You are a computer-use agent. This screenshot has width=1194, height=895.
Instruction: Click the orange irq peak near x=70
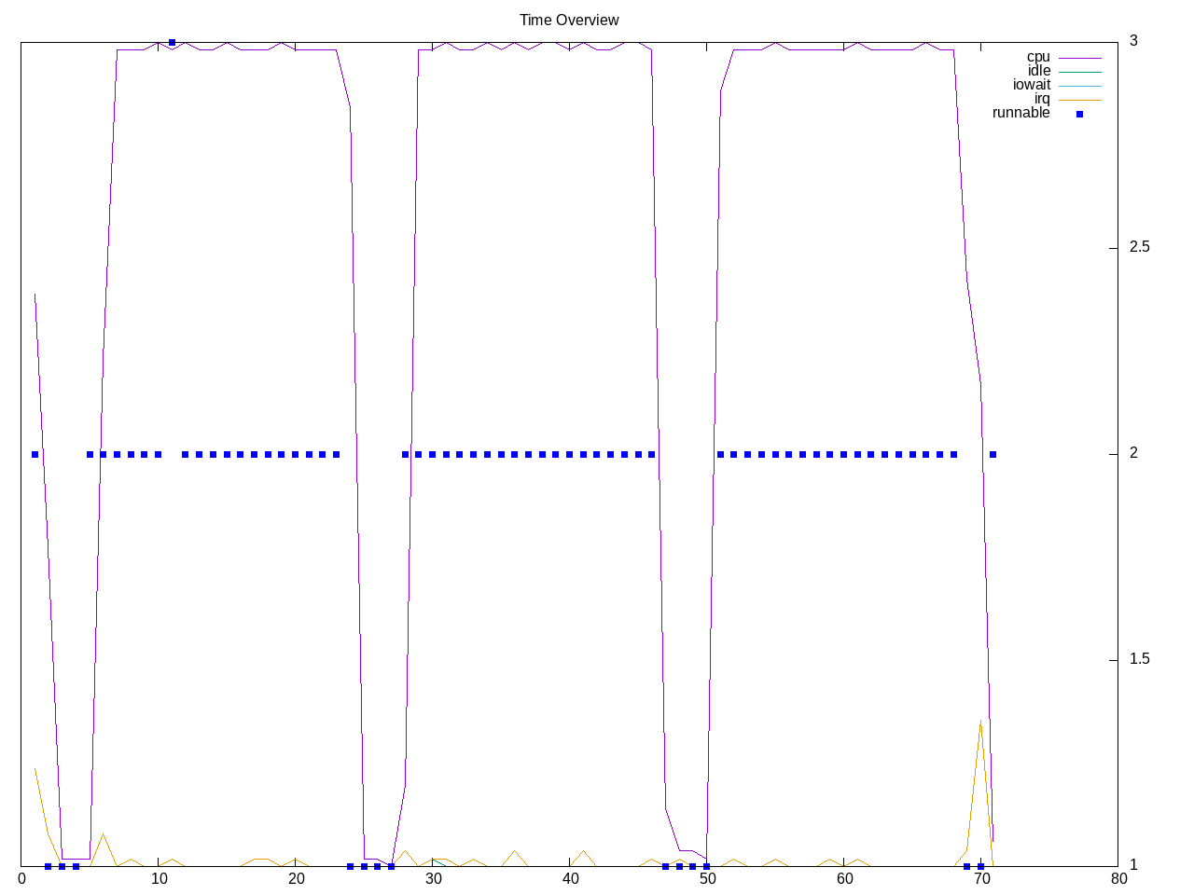click(x=980, y=721)
